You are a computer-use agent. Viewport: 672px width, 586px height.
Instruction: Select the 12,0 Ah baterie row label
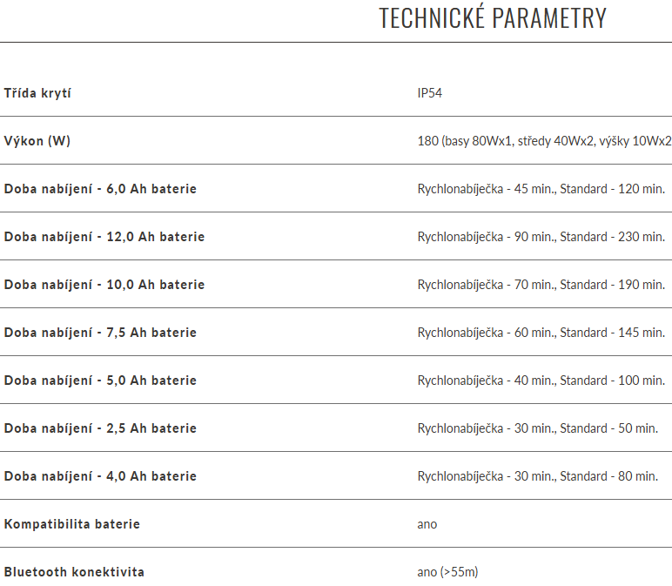coord(104,237)
